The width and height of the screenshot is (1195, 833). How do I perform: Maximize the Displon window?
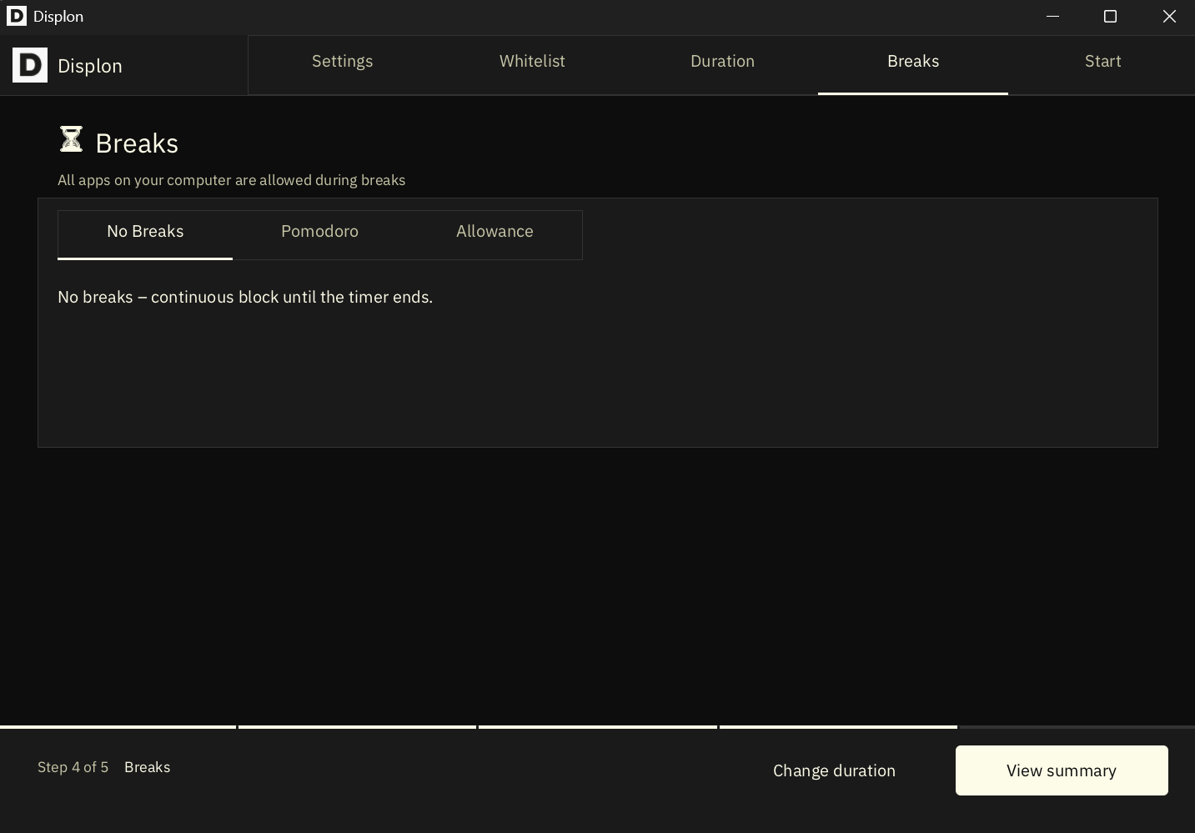1110,17
